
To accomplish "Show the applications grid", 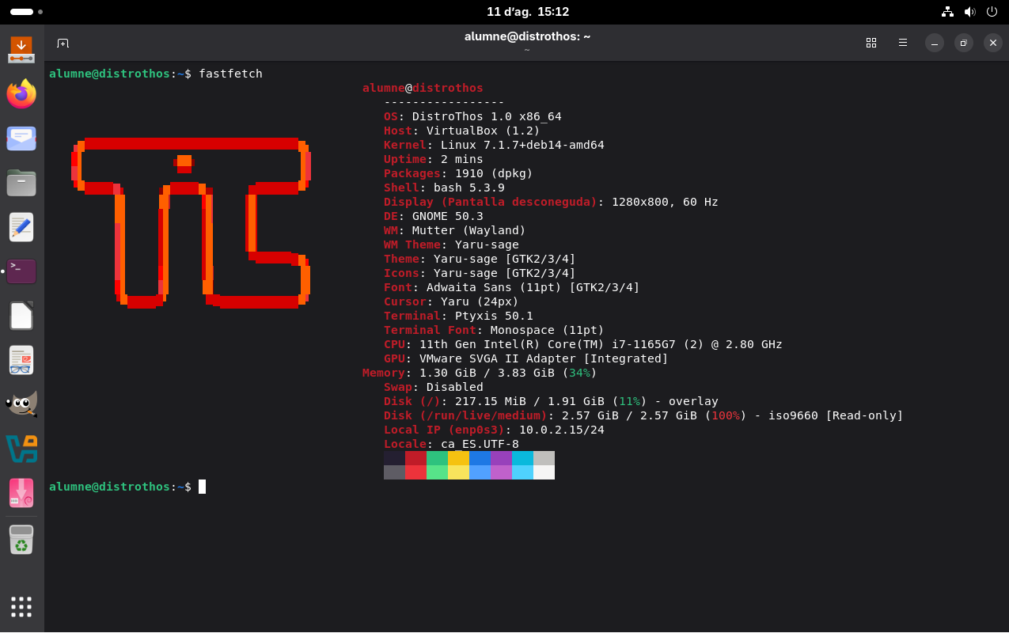I will click(x=21, y=607).
